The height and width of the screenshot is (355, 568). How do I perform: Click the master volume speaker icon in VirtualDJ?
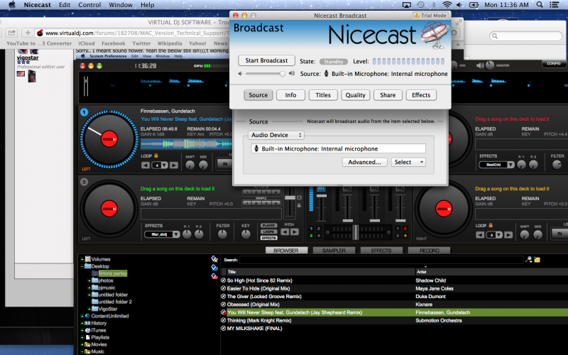pyautogui.click(x=480, y=65)
